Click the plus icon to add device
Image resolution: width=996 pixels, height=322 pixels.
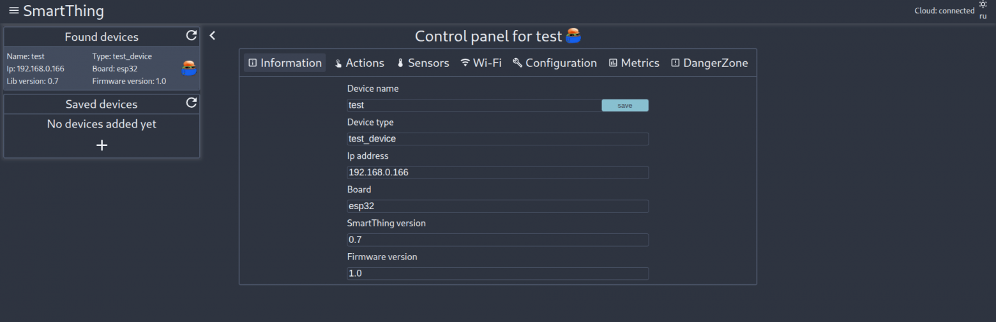pyautogui.click(x=102, y=145)
